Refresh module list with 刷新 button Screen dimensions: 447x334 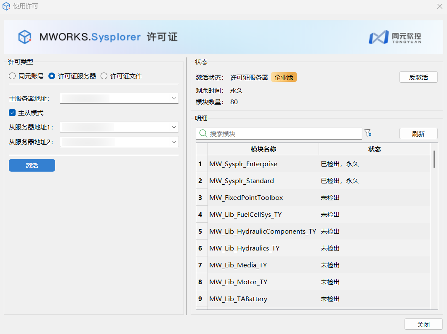point(418,134)
